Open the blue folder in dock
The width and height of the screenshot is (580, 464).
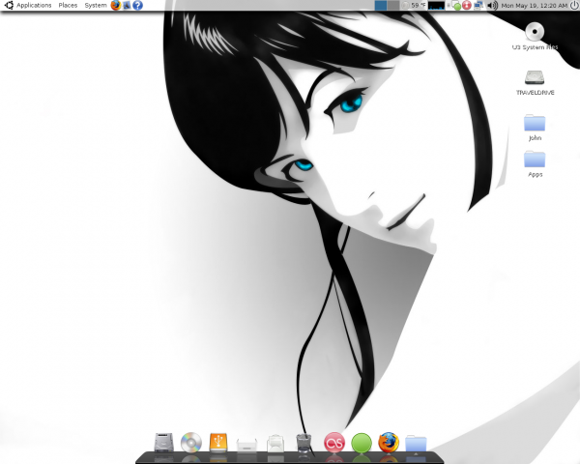(416, 444)
